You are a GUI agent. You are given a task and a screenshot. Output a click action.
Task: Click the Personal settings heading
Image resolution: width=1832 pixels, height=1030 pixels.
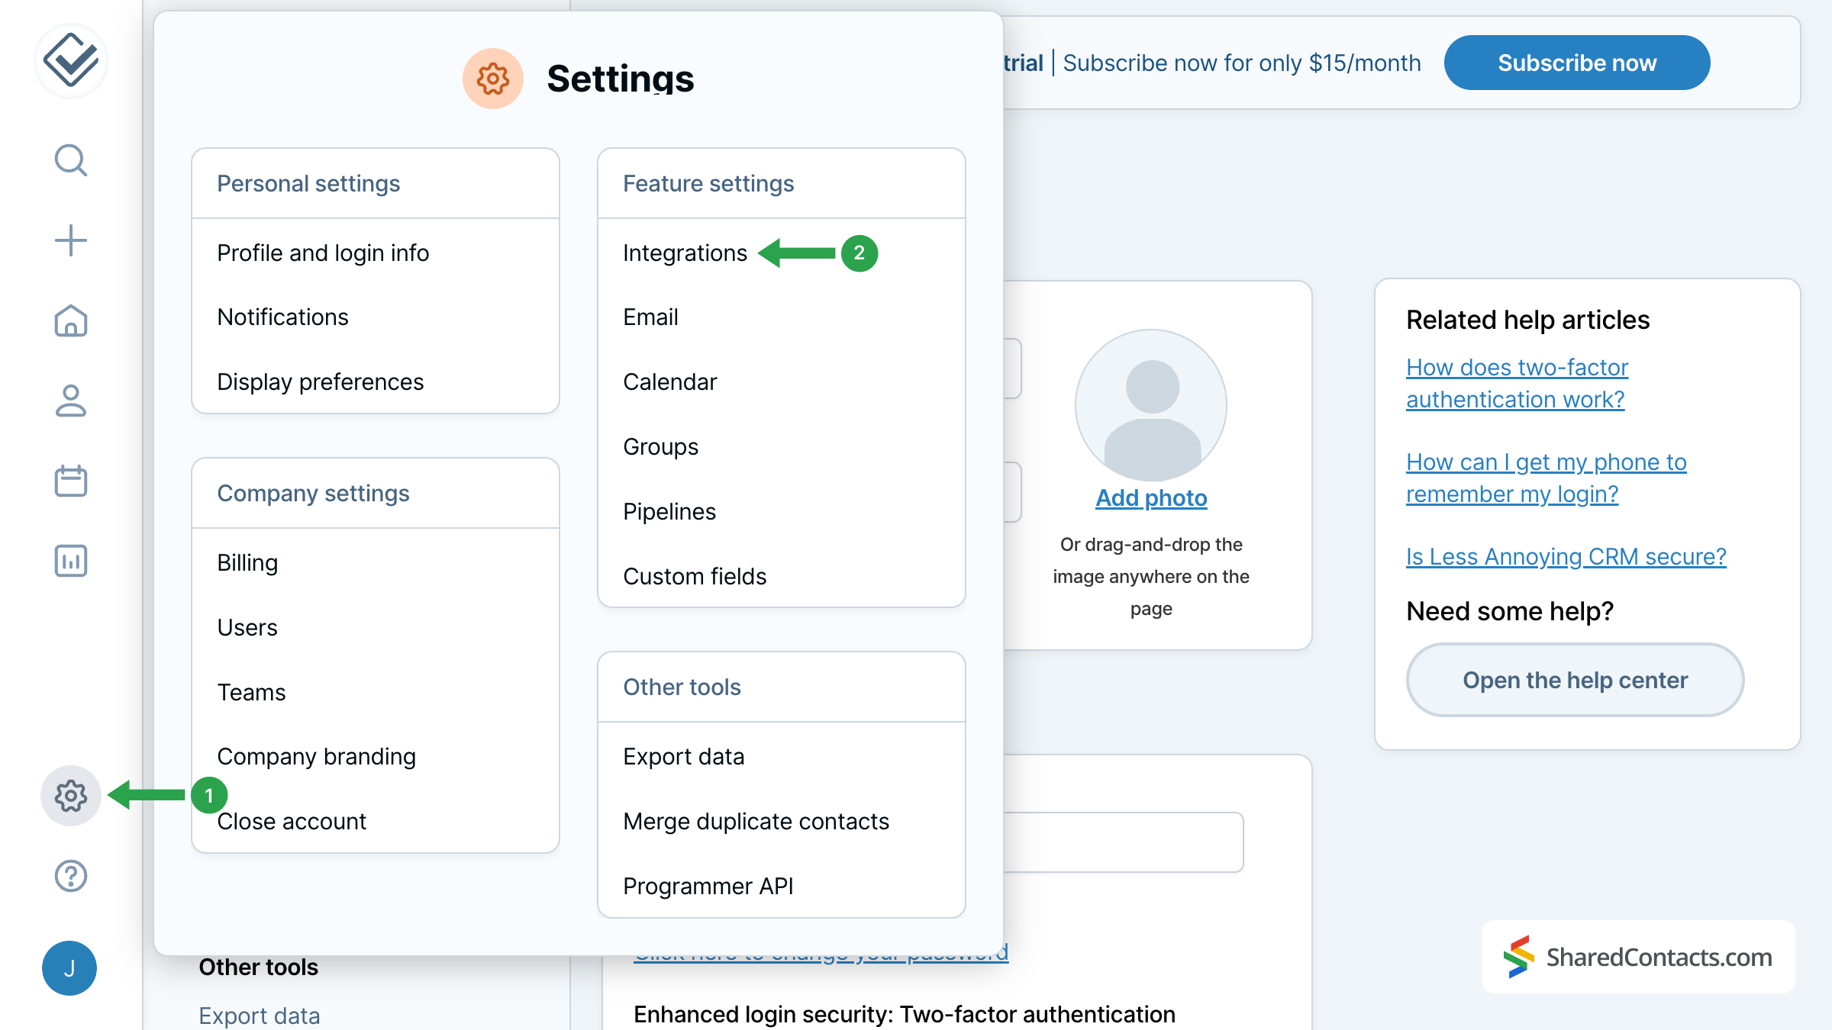point(308,183)
